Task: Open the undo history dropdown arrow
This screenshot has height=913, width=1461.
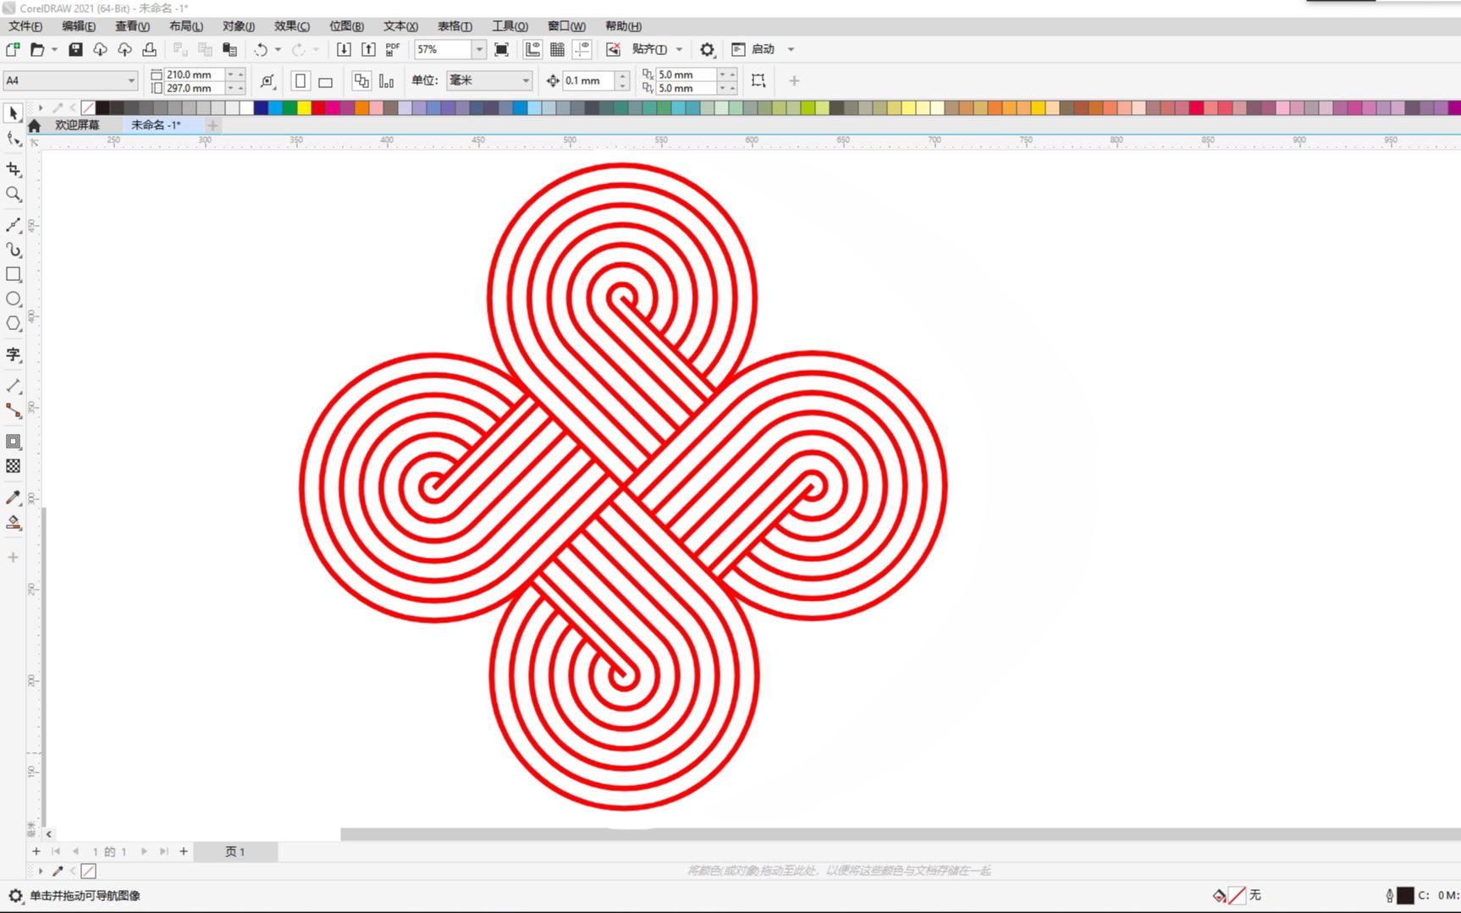Action: (278, 49)
